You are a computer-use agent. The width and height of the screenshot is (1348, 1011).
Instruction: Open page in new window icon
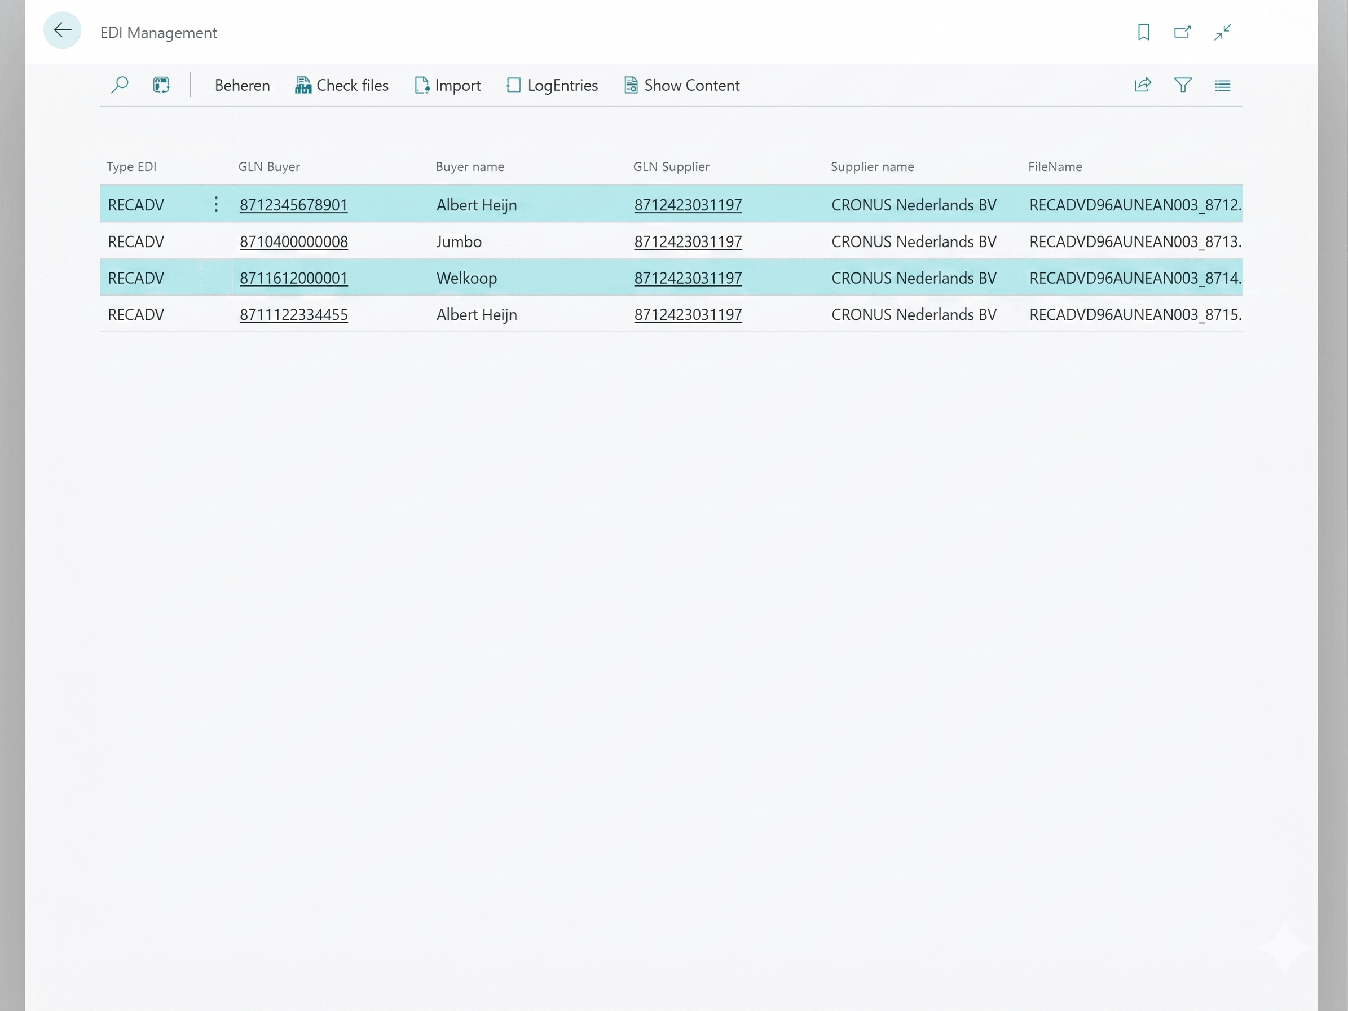pos(1182,32)
